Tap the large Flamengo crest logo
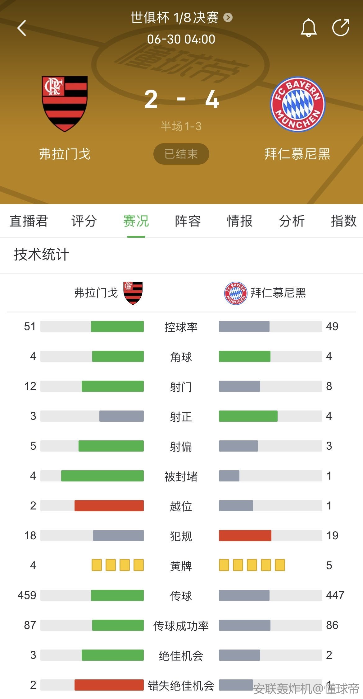This screenshot has width=363, height=699. click(x=65, y=104)
